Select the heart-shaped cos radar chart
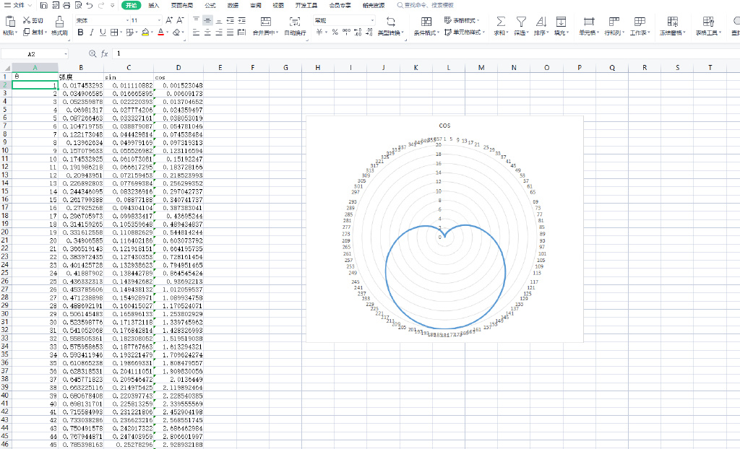Viewport: 740px width, 449px height. tap(444, 230)
